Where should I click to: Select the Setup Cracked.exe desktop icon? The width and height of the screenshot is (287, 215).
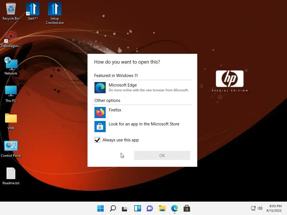click(x=55, y=13)
